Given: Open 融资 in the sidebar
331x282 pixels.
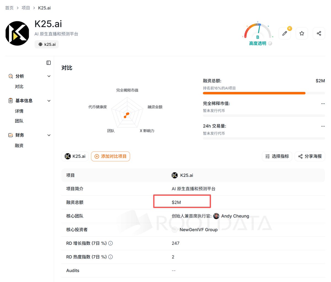Looking at the screenshot, I should (x=19, y=146).
